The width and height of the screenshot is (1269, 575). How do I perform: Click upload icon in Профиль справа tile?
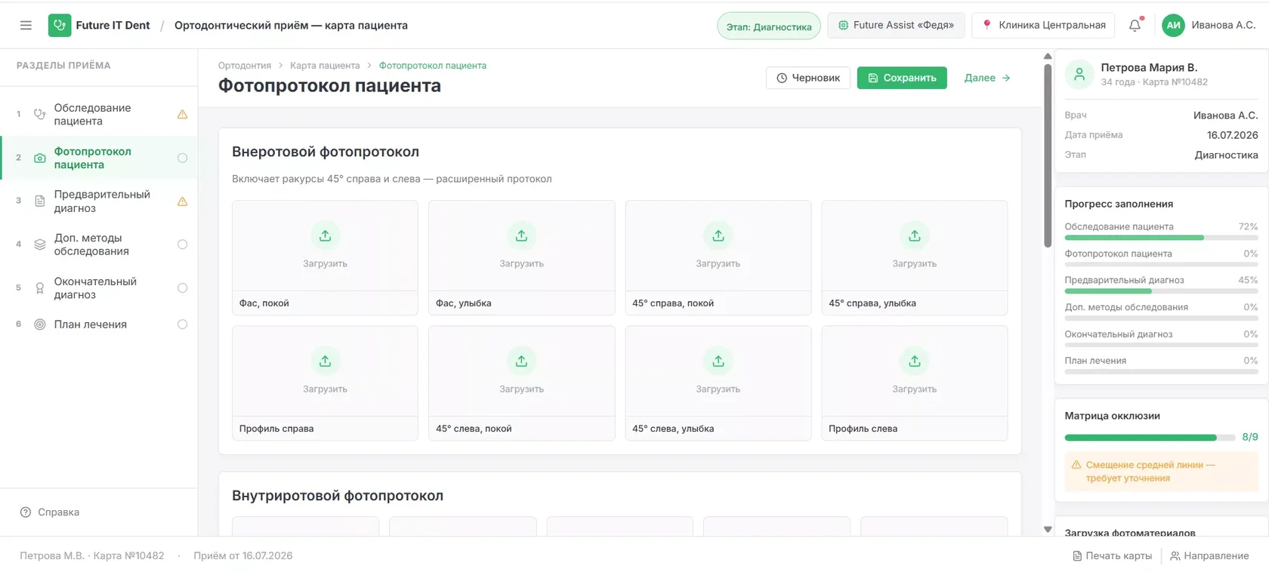[325, 361]
